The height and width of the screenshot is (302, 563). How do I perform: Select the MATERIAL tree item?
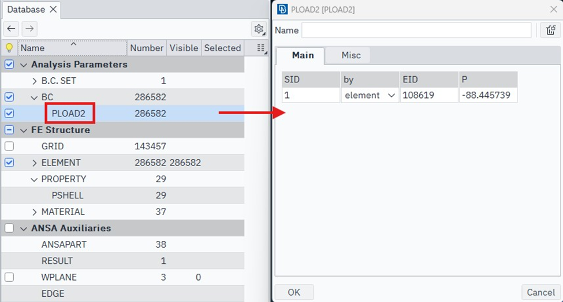63,212
